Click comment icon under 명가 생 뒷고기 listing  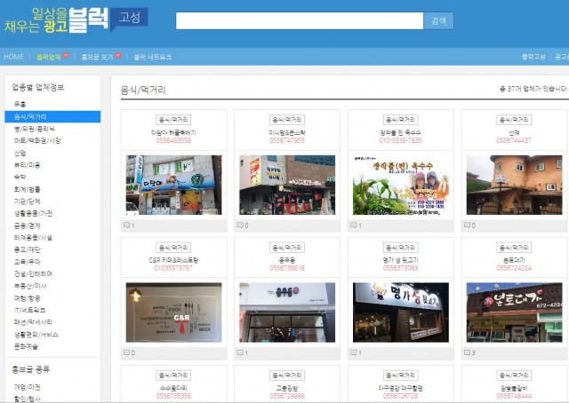[354, 352]
